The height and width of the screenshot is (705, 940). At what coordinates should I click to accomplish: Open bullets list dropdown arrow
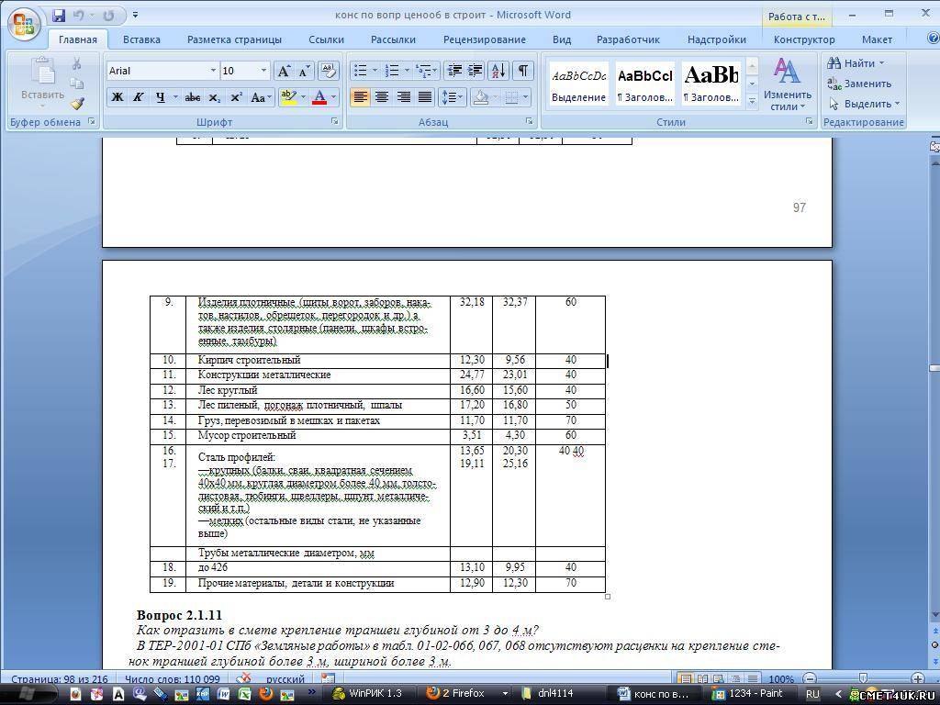coord(375,71)
